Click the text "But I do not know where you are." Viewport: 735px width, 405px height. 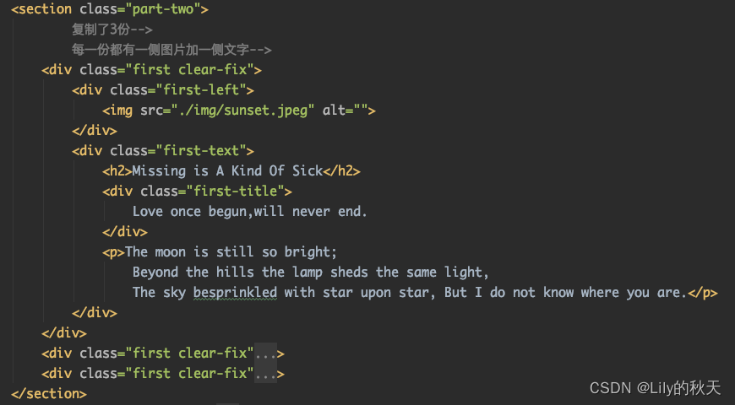tap(565, 293)
